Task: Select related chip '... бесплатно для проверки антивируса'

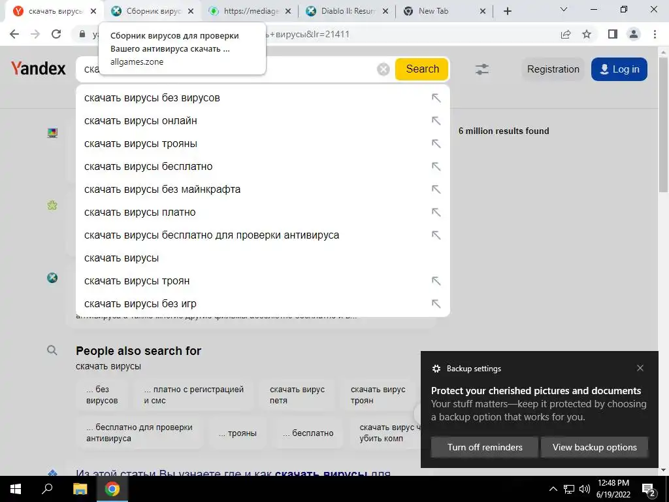Action: 140,433
